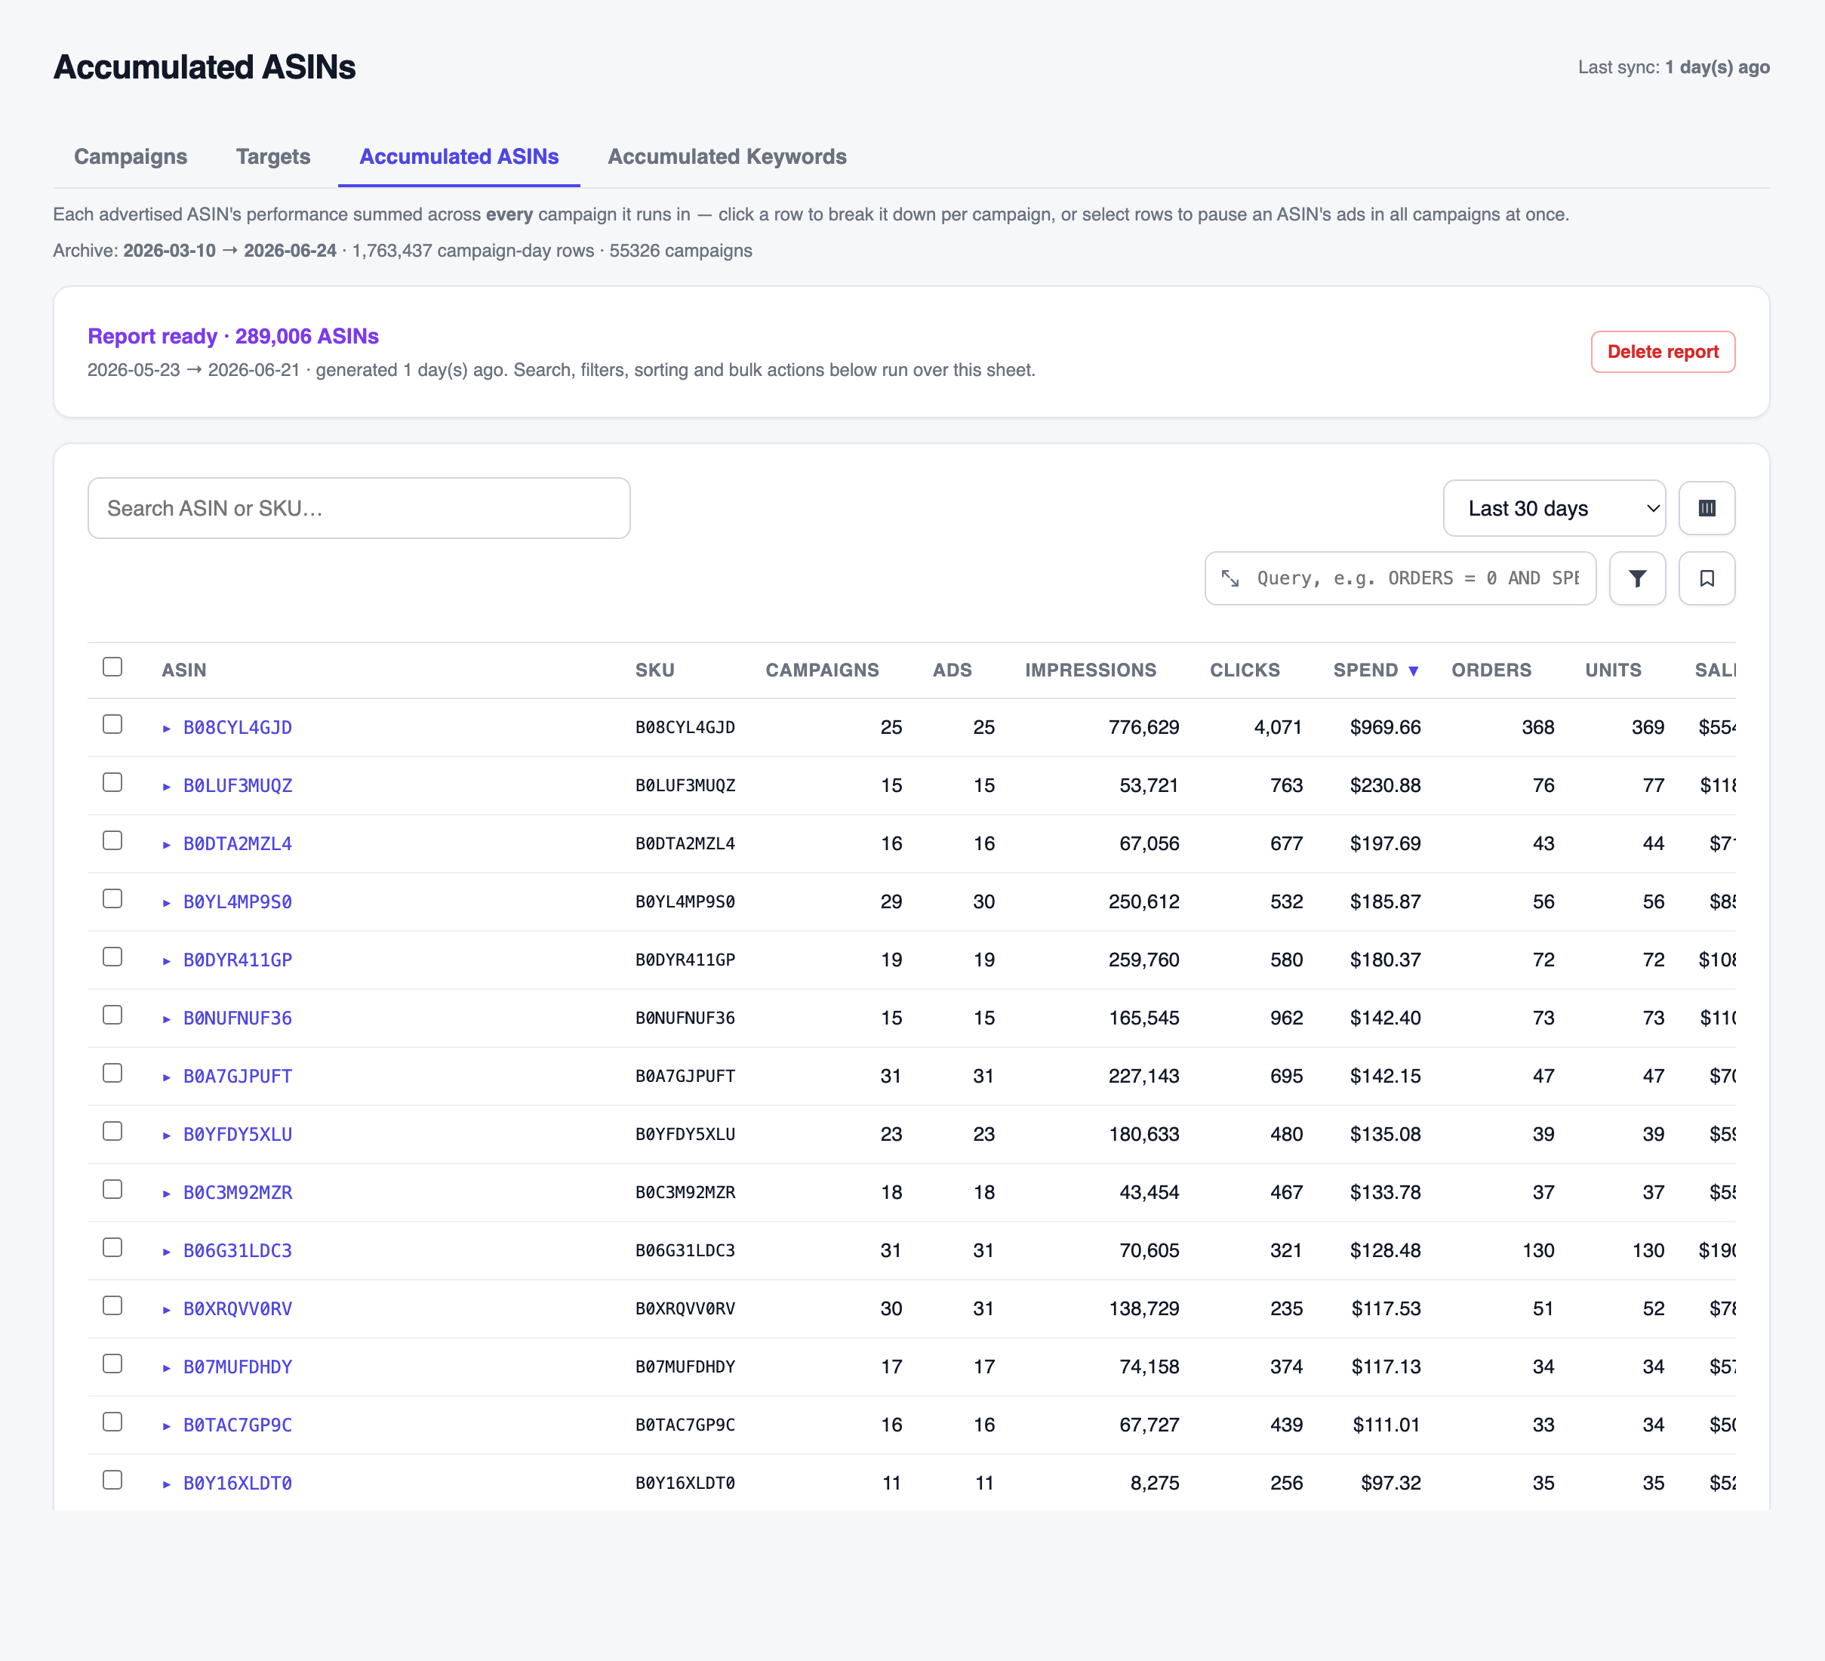1825x1661 pixels.
Task: Open ASIN link B0YFDY5XLU
Action: tap(237, 1134)
